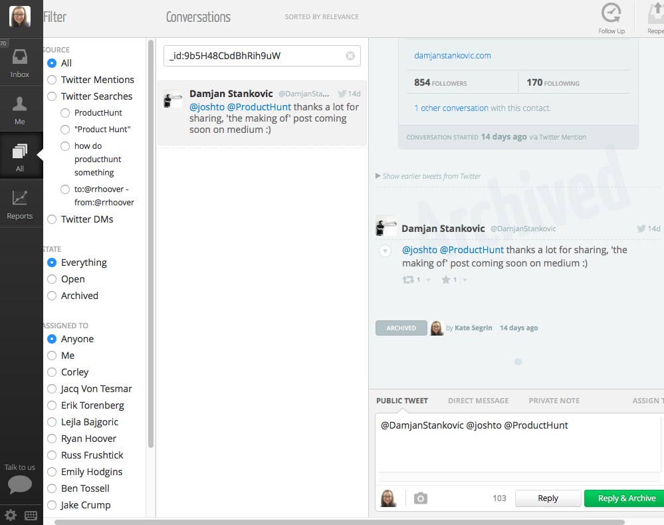Click the favorite star icon on the tweet
Image resolution: width=664 pixels, height=525 pixels.
tap(446, 279)
